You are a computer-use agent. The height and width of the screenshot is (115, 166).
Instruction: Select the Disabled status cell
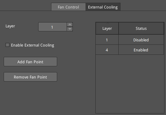[x=141, y=40]
